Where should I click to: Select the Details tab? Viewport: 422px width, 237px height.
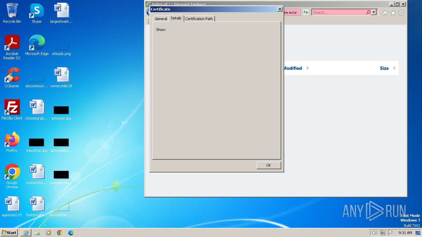tap(176, 18)
